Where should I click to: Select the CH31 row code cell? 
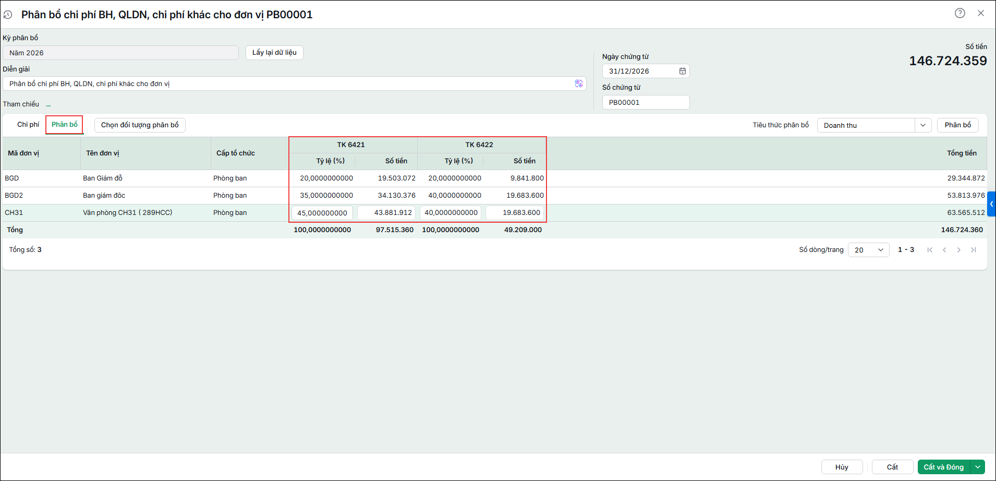[x=14, y=213]
